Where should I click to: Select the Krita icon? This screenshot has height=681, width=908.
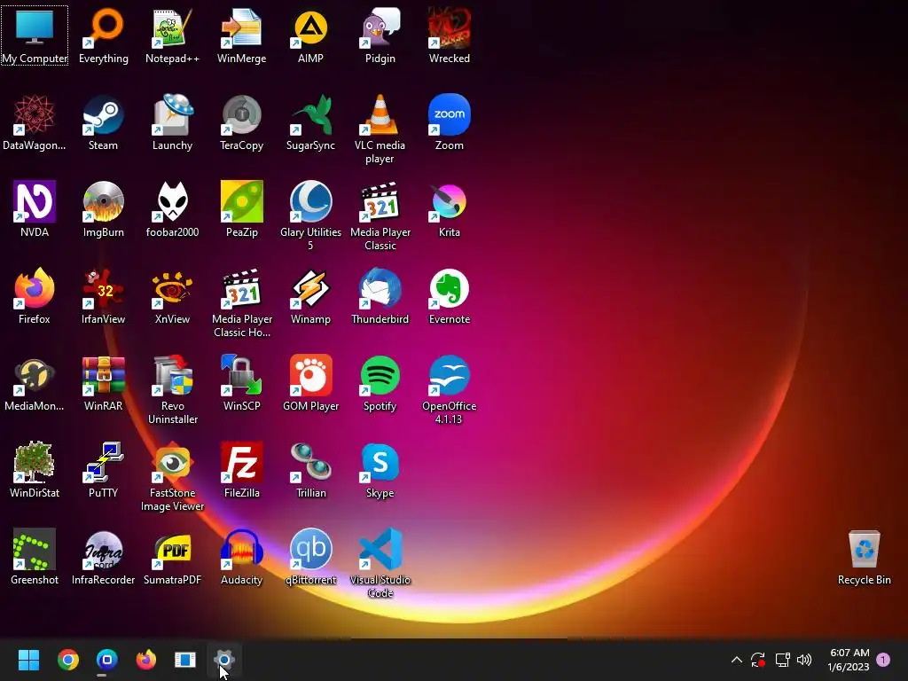(x=450, y=201)
